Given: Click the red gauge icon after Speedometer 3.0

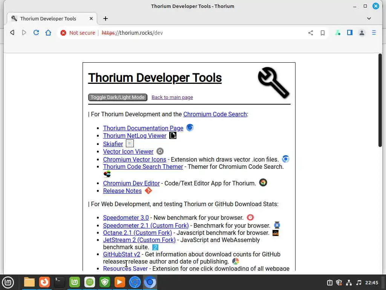Looking at the screenshot, I should (x=250, y=217).
